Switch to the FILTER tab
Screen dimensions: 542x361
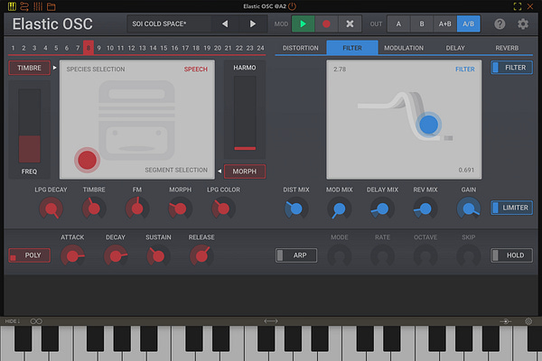(x=352, y=48)
